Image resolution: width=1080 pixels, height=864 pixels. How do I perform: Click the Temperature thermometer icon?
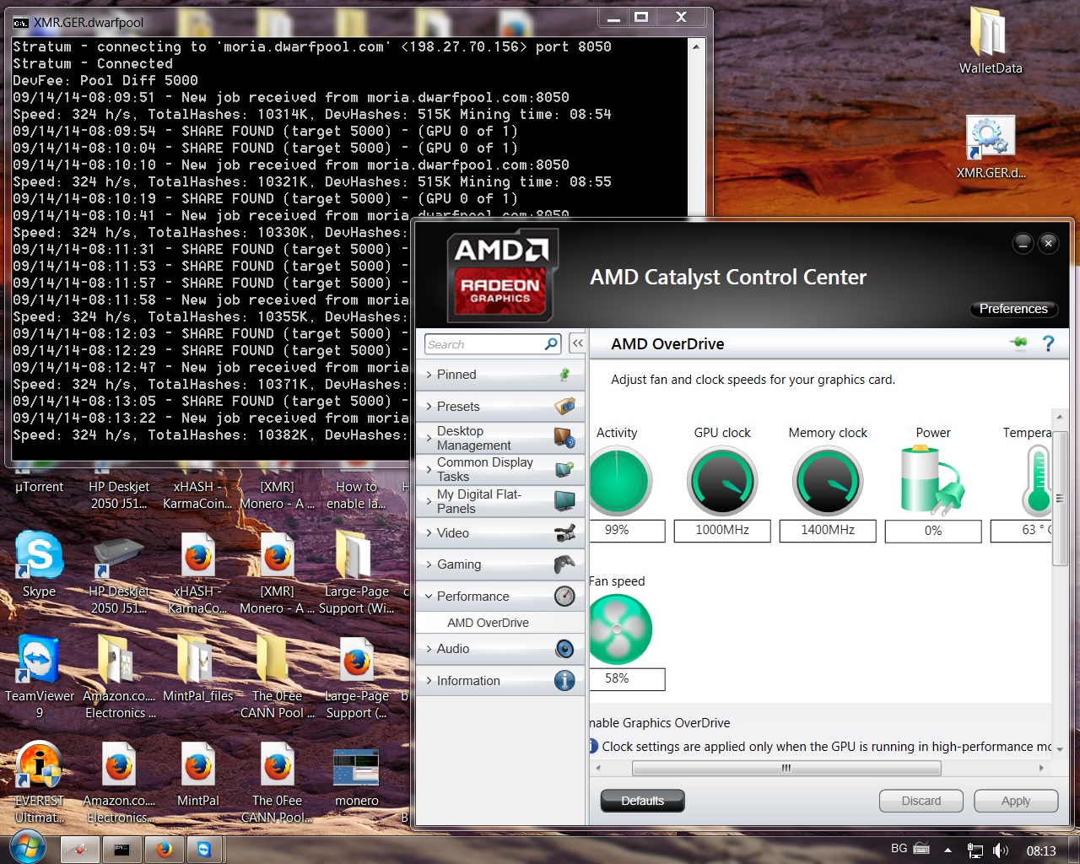[x=1037, y=481]
